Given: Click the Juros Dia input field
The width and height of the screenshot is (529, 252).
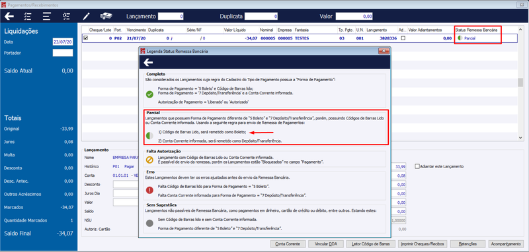Looking at the screenshot, I should [126, 193].
